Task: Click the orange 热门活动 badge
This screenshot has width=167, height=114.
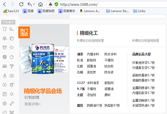Action: point(24,32)
